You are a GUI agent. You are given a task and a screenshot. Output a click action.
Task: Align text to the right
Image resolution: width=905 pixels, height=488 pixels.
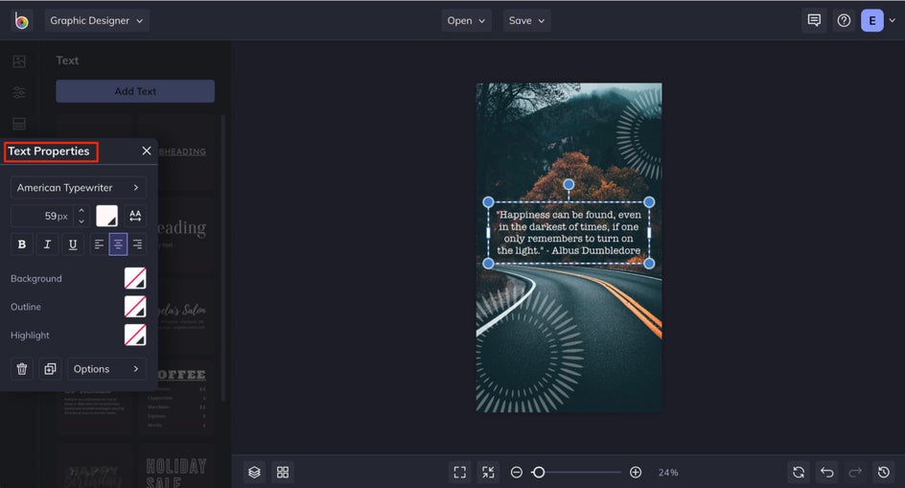pyautogui.click(x=137, y=244)
